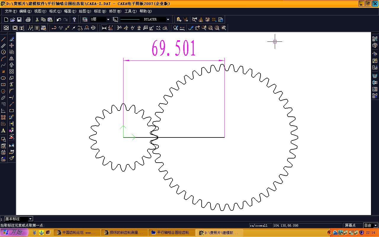Select the Move tool
The image size is (379, 237).
tap(12, 45)
